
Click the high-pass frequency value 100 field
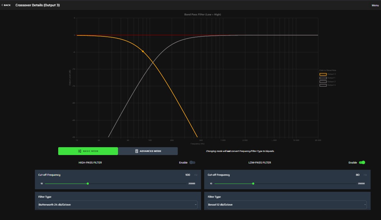[188, 175]
